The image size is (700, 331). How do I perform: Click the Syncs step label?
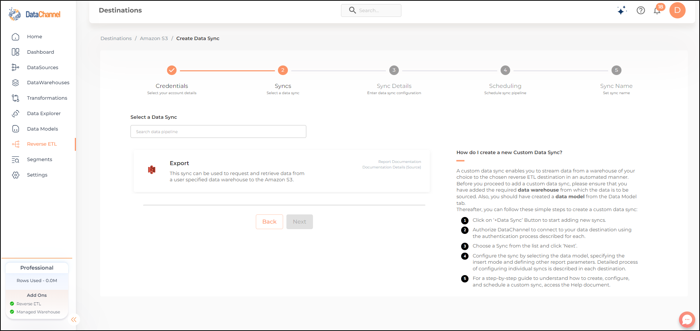click(x=283, y=86)
